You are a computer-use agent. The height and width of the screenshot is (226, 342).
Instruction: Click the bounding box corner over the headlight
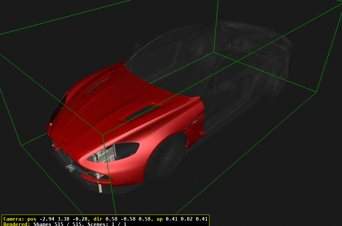click(103, 135)
